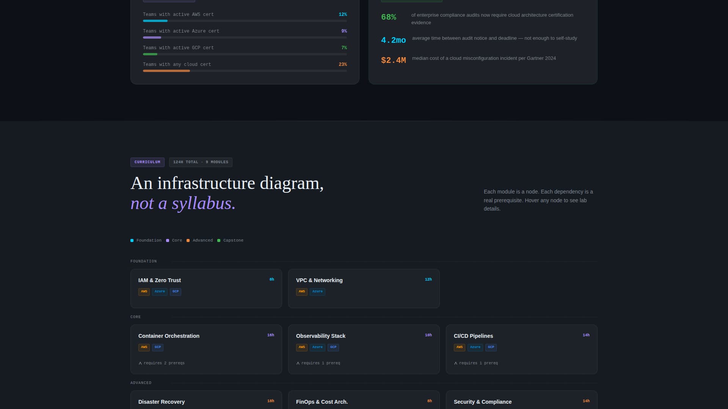Click the 8h duration on FinOps & Cost Arch.

pyautogui.click(x=430, y=401)
